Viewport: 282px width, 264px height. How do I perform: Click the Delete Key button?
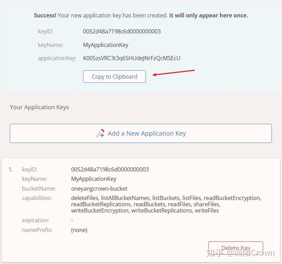[x=235, y=248]
